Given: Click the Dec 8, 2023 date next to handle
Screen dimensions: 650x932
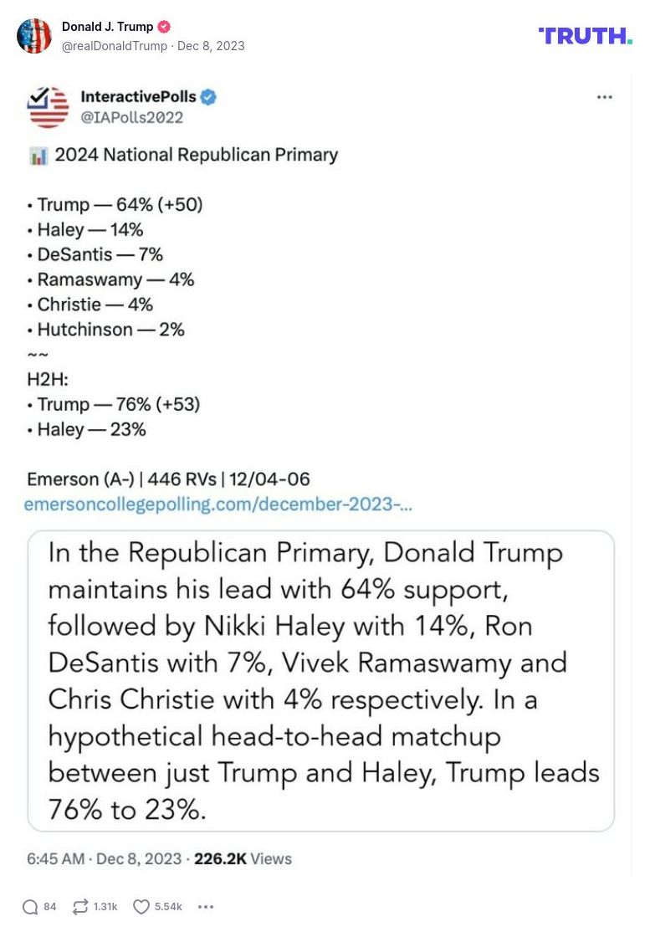Looking at the screenshot, I should tap(211, 46).
